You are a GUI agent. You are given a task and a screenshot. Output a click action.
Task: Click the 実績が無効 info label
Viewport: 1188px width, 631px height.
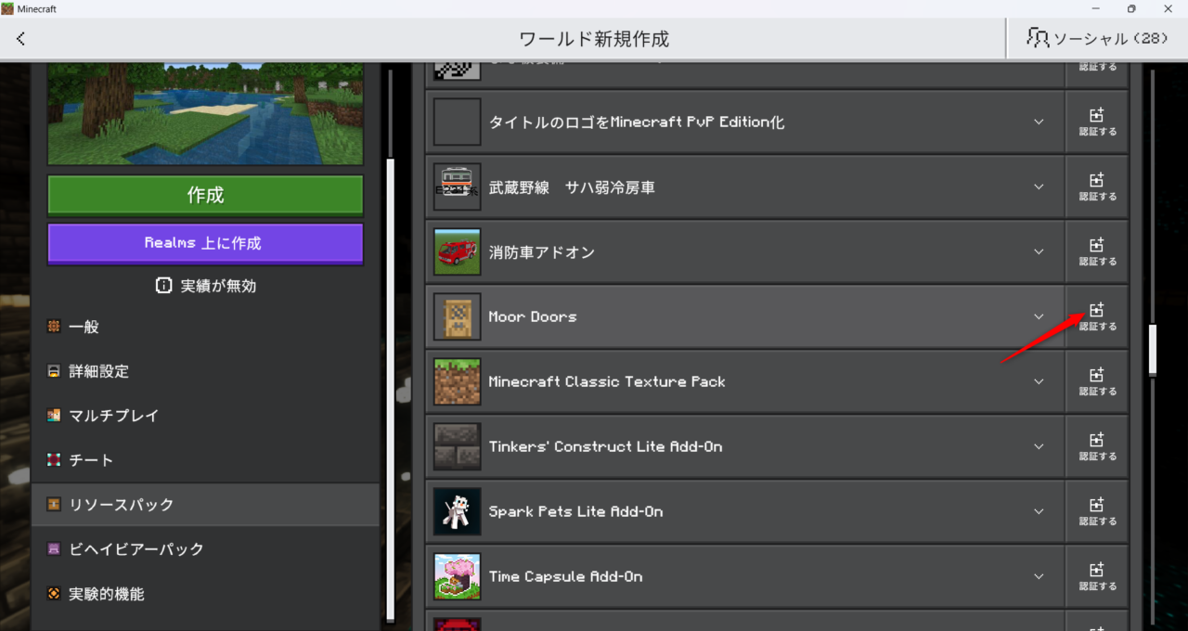pos(205,286)
